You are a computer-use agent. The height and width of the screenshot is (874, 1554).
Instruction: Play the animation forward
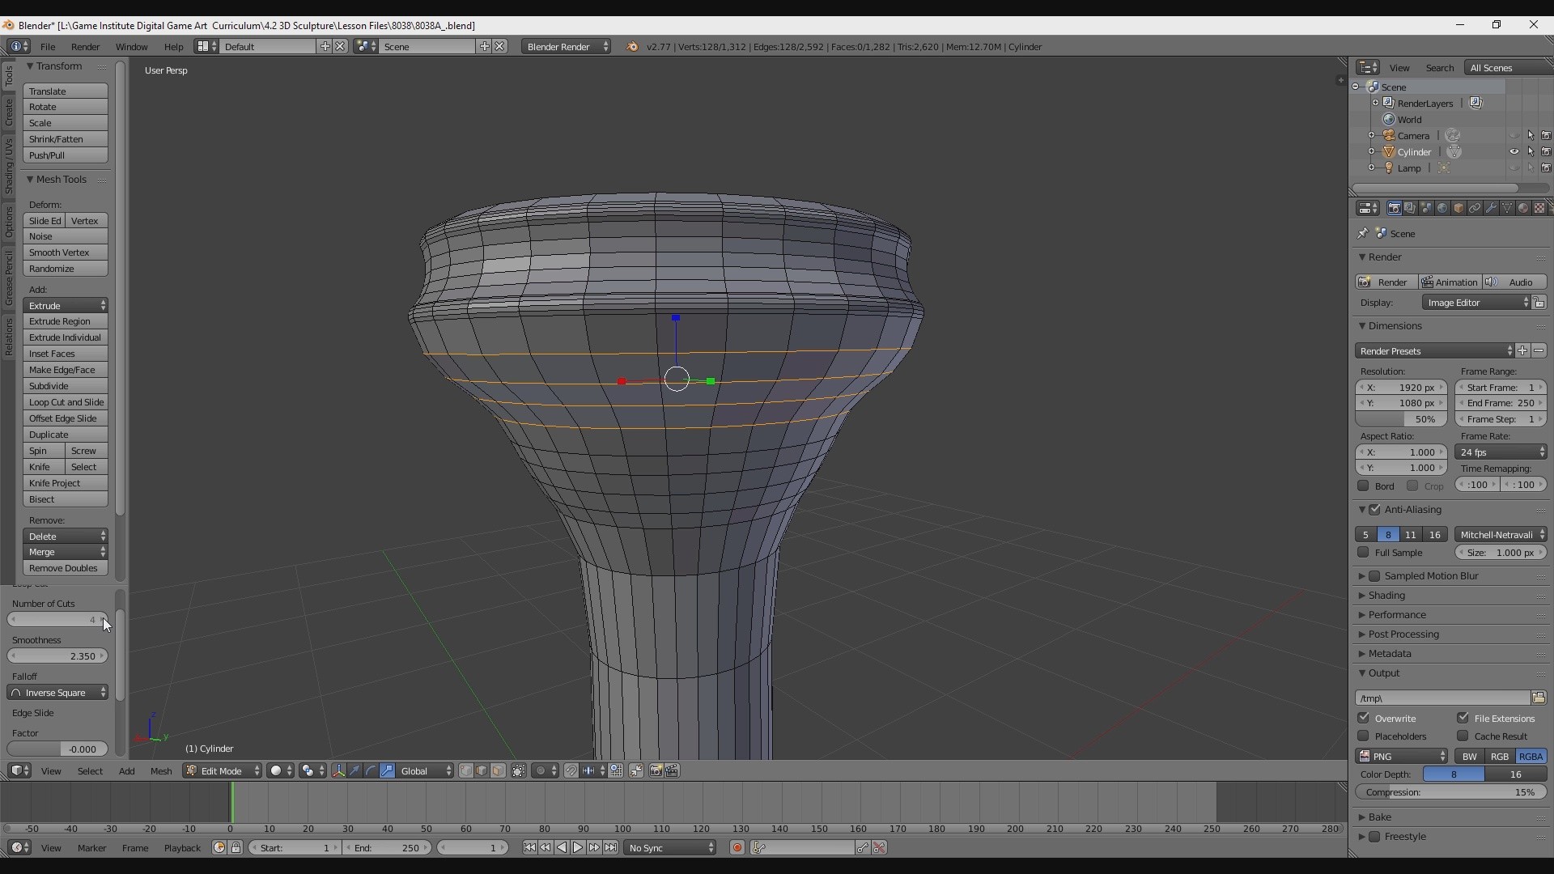click(x=578, y=848)
